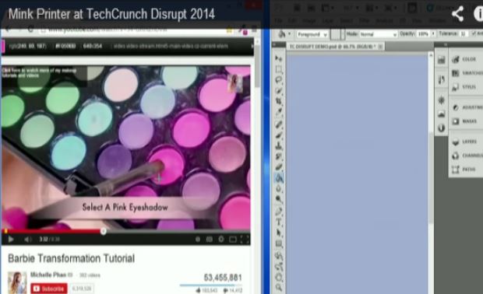The height and width of the screenshot is (294, 483).
Task: Mute the YouTube video volume
Action: (x=27, y=240)
